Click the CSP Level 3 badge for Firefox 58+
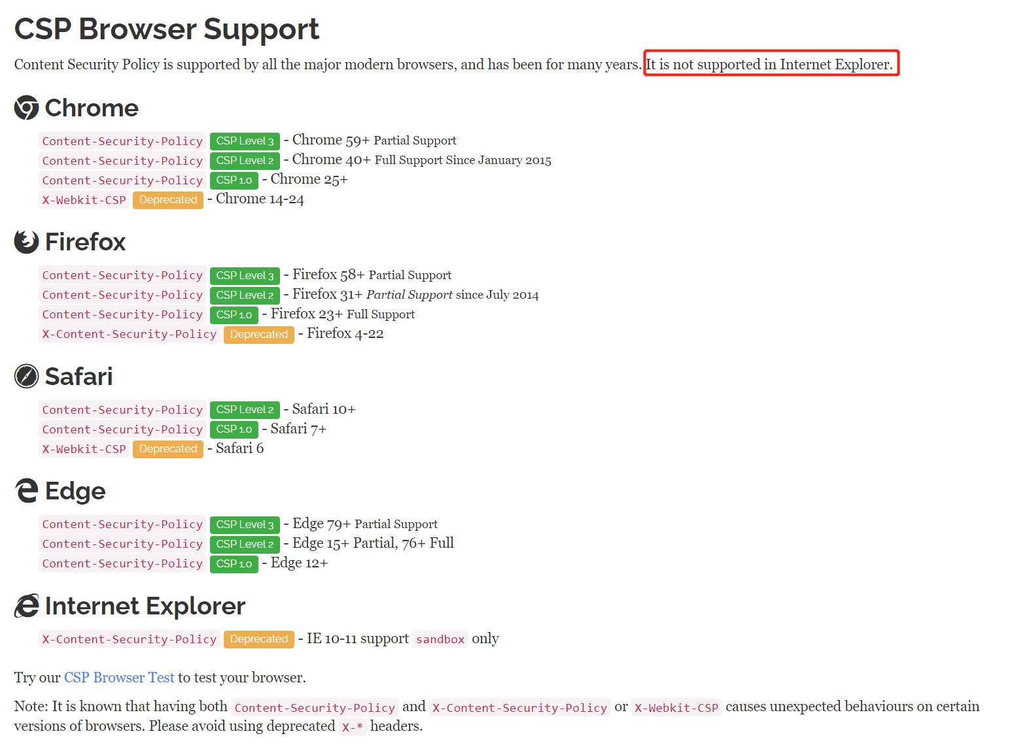 [x=245, y=276]
